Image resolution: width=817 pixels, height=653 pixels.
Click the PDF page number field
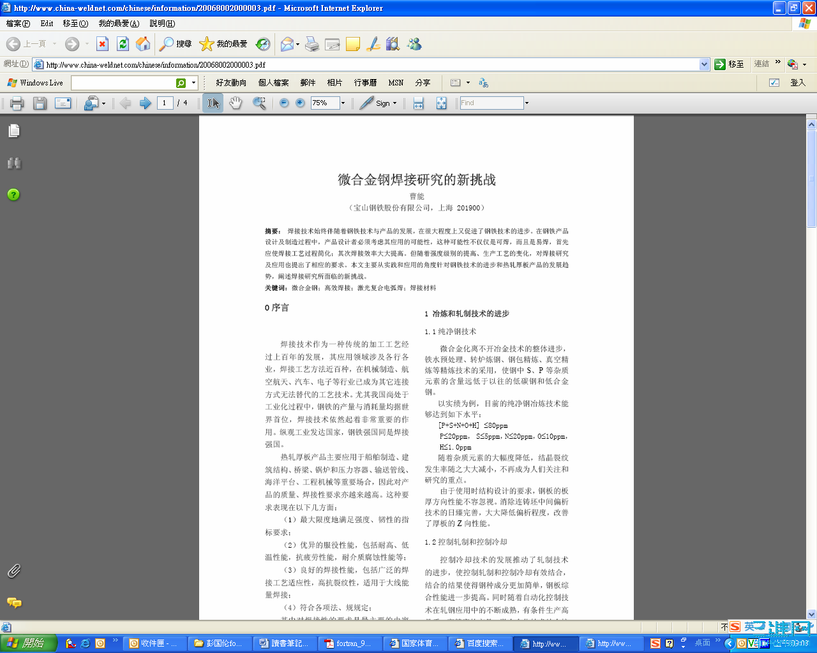[165, 103]
